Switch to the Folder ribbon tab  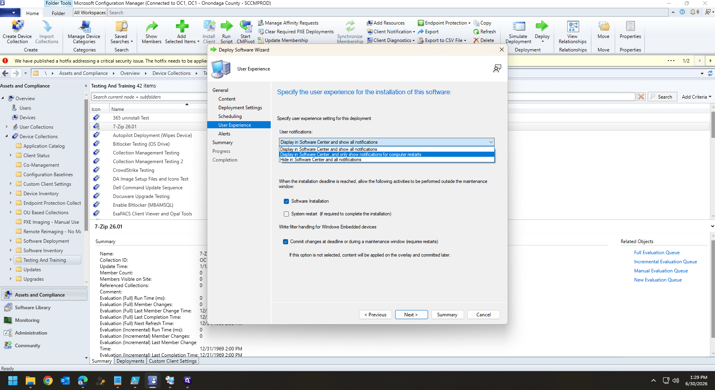click(x=58, y=13)
